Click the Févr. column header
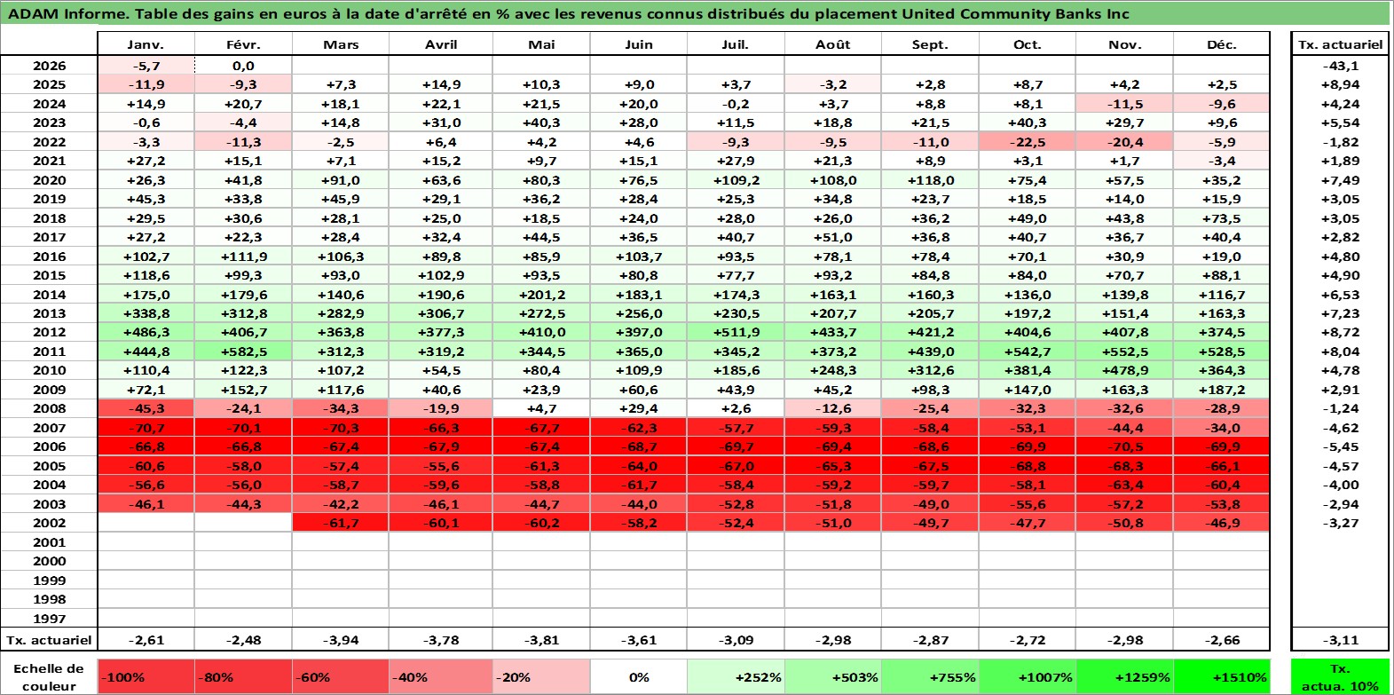Image resolution: width=1394 pixels, height=695 pixels. click(x=243, y=44)
